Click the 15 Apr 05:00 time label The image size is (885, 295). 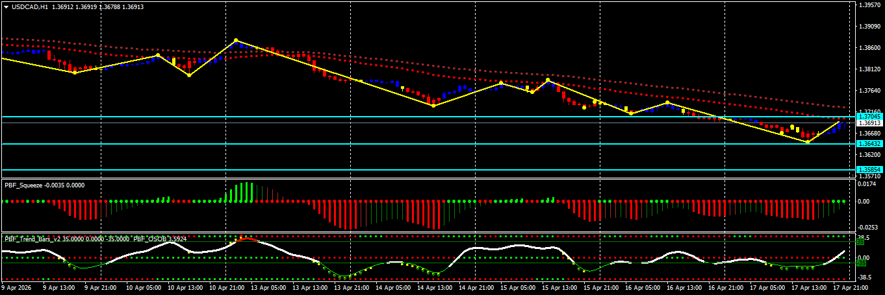click(517, 287)
